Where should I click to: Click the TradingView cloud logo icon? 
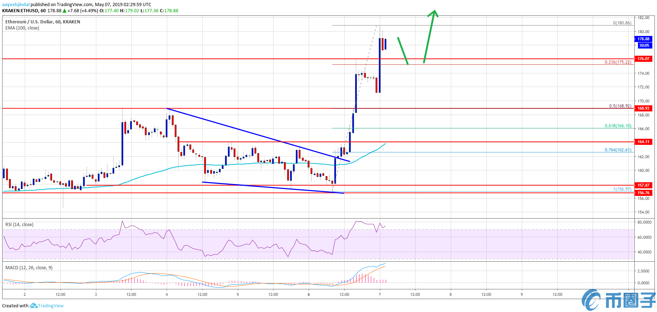33,306
